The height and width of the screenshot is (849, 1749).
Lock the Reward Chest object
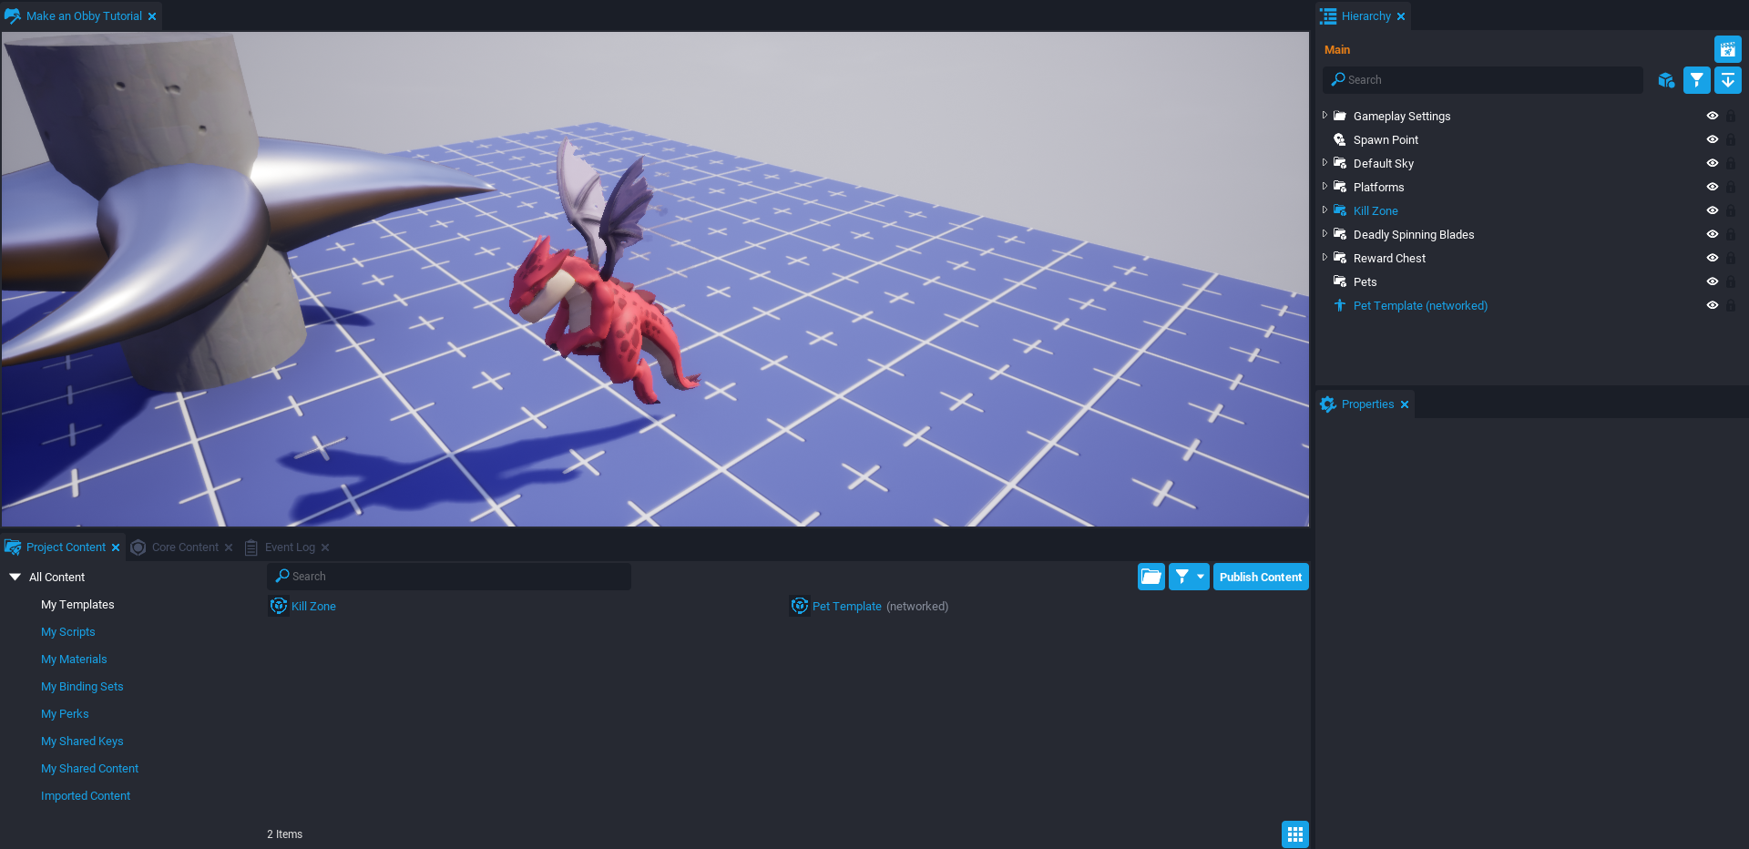(1730, 259)
